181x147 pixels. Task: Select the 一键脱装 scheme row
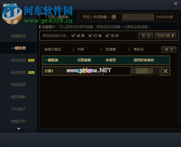[106, 60]
